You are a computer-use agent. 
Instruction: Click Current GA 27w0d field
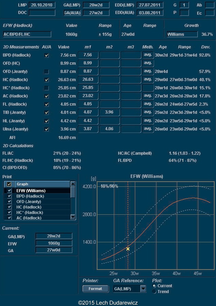coord(54,250)
